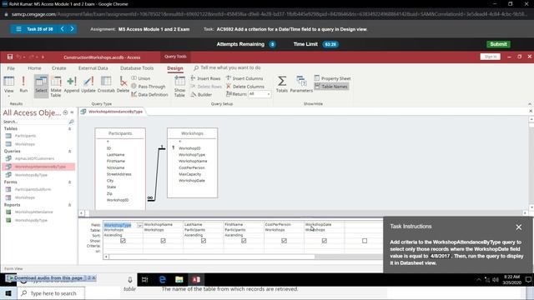Screen dimensions: 534x300
Task: Choose the Delete query type
Action: pos(123,84)
